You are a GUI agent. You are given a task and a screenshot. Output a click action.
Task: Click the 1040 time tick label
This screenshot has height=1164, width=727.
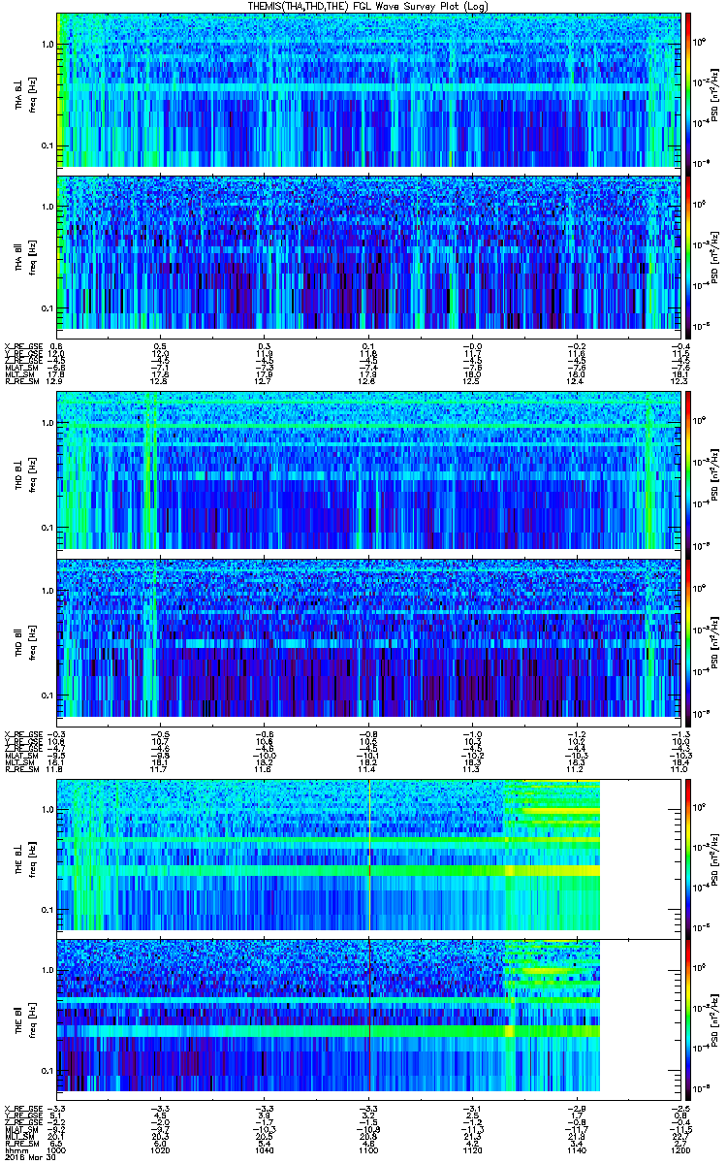point(265,1149)
